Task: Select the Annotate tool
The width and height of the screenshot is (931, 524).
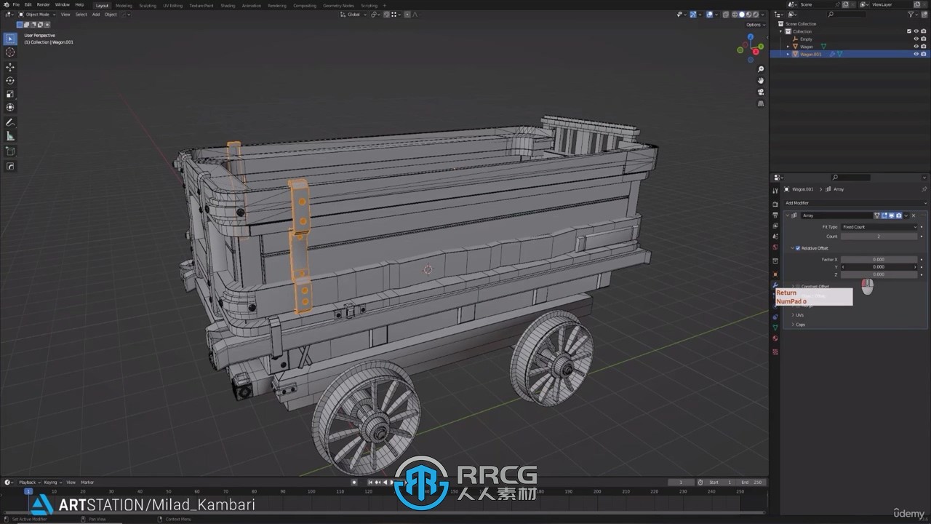Action: [x=10, y=122]
